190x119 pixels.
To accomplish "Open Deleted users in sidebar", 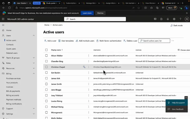I will [12, 53].
